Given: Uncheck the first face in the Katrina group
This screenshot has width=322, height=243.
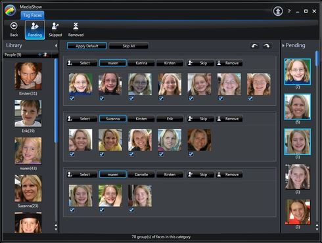Looking at the screenshot, I should point(72,99).
